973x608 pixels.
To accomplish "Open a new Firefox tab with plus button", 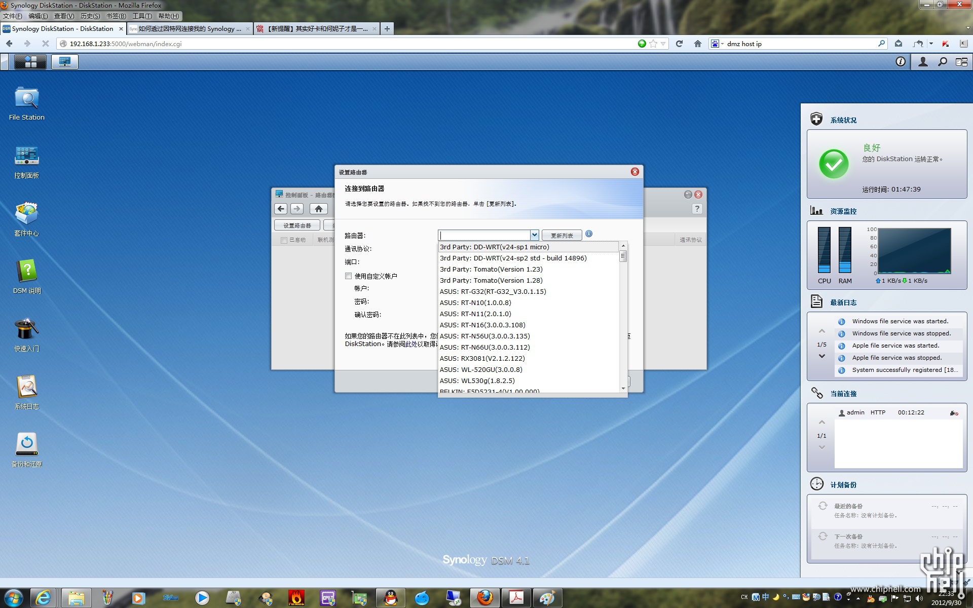I will pyautogui.click(x=387, y=29).
